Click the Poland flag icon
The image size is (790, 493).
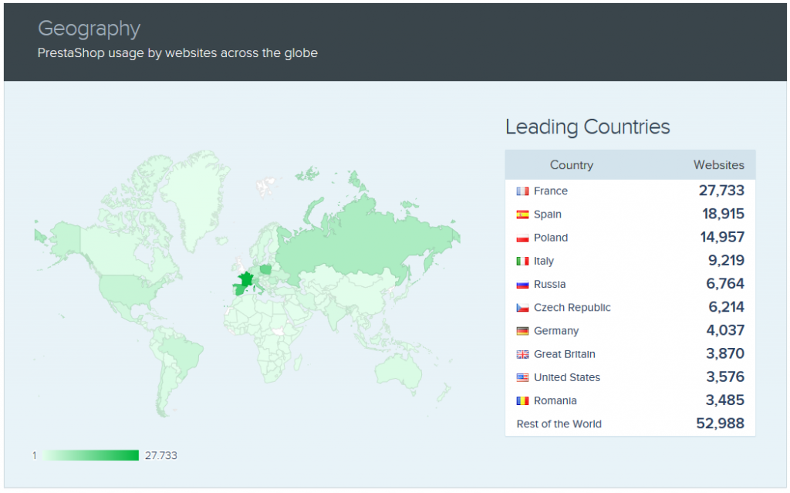pos(522,238)
